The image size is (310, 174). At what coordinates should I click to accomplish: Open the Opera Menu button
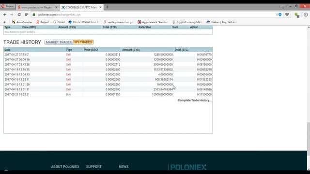tap(8, 6)
